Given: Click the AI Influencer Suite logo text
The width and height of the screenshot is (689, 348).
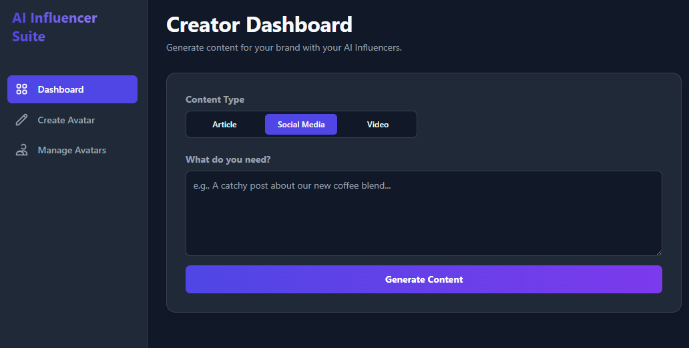Looking at the screenshot, I should click(55, 27).
